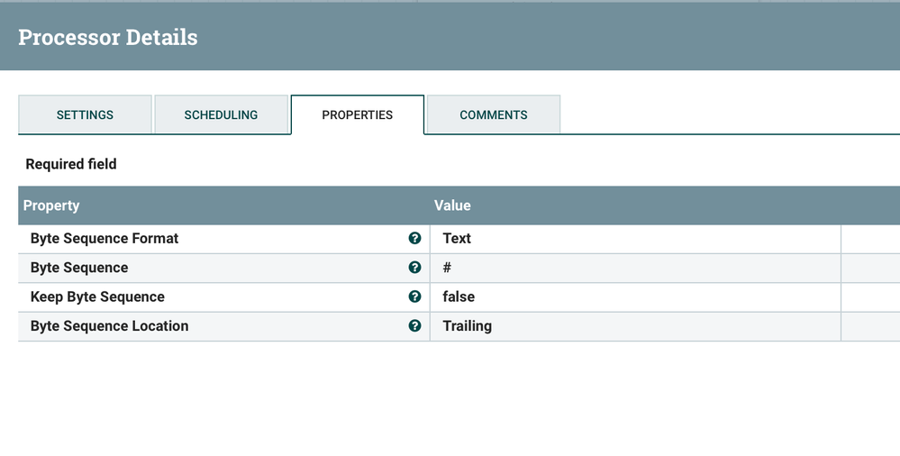Screen dimensions: 900x456
Task: Select the Byte Sequence Format property name
Action: [105, 238]
